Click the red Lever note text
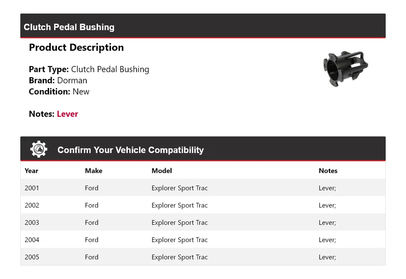Screen dimensions: 406x279 (67, 114)
